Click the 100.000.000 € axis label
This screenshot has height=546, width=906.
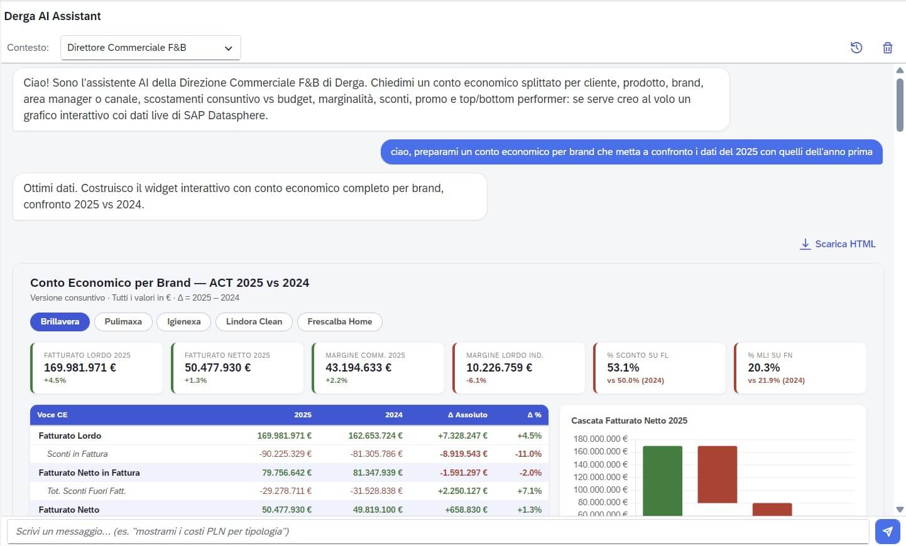600,490
